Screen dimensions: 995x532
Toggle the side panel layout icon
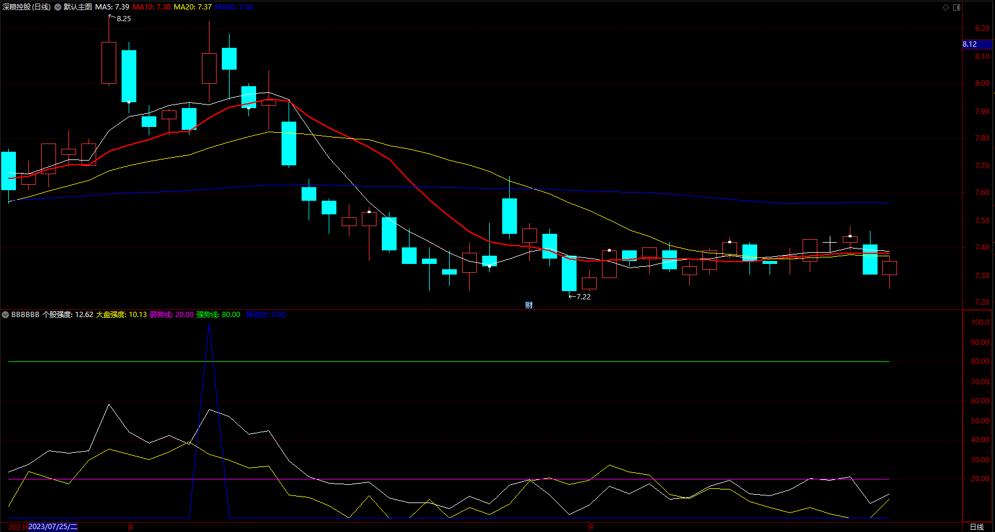(957, 7)
